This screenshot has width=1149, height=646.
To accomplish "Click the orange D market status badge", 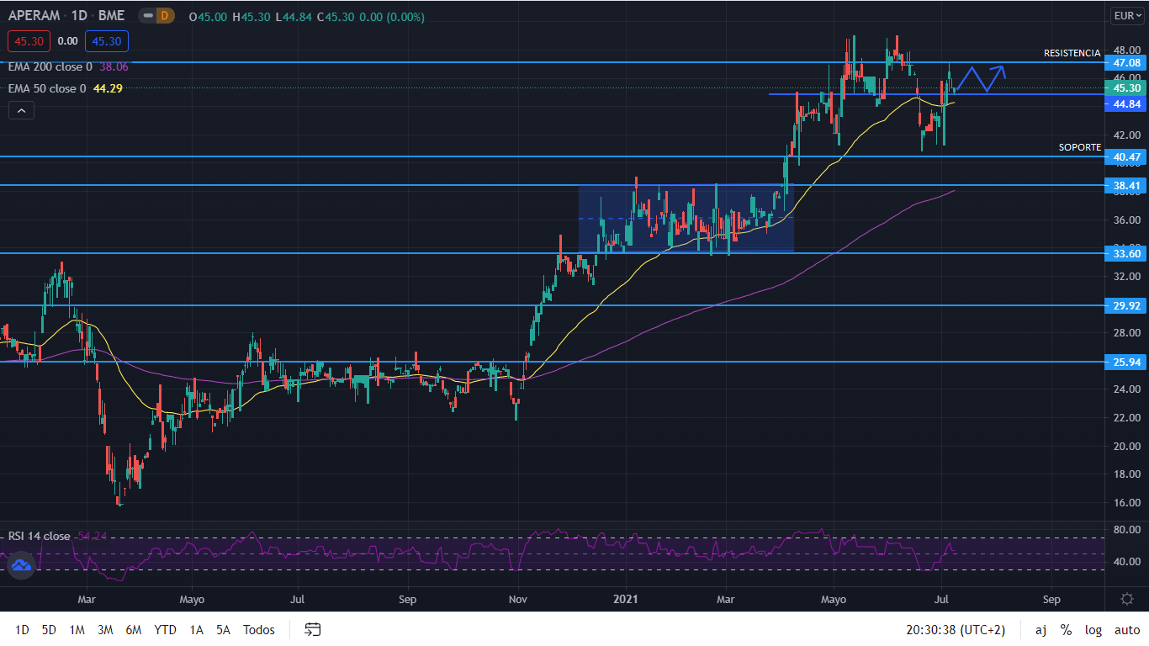I will click(165, 15).
